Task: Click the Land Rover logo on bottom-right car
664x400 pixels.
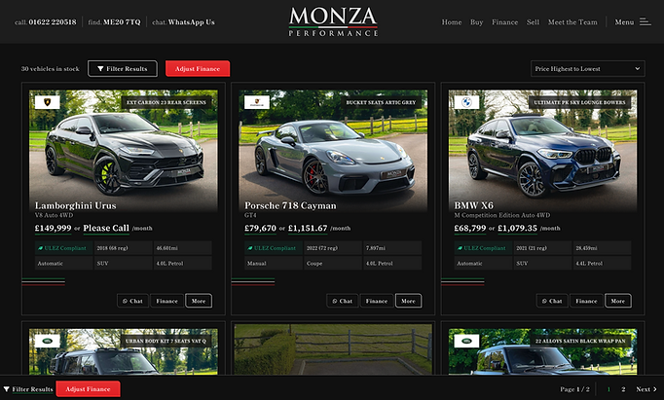Action: [466, 341]
